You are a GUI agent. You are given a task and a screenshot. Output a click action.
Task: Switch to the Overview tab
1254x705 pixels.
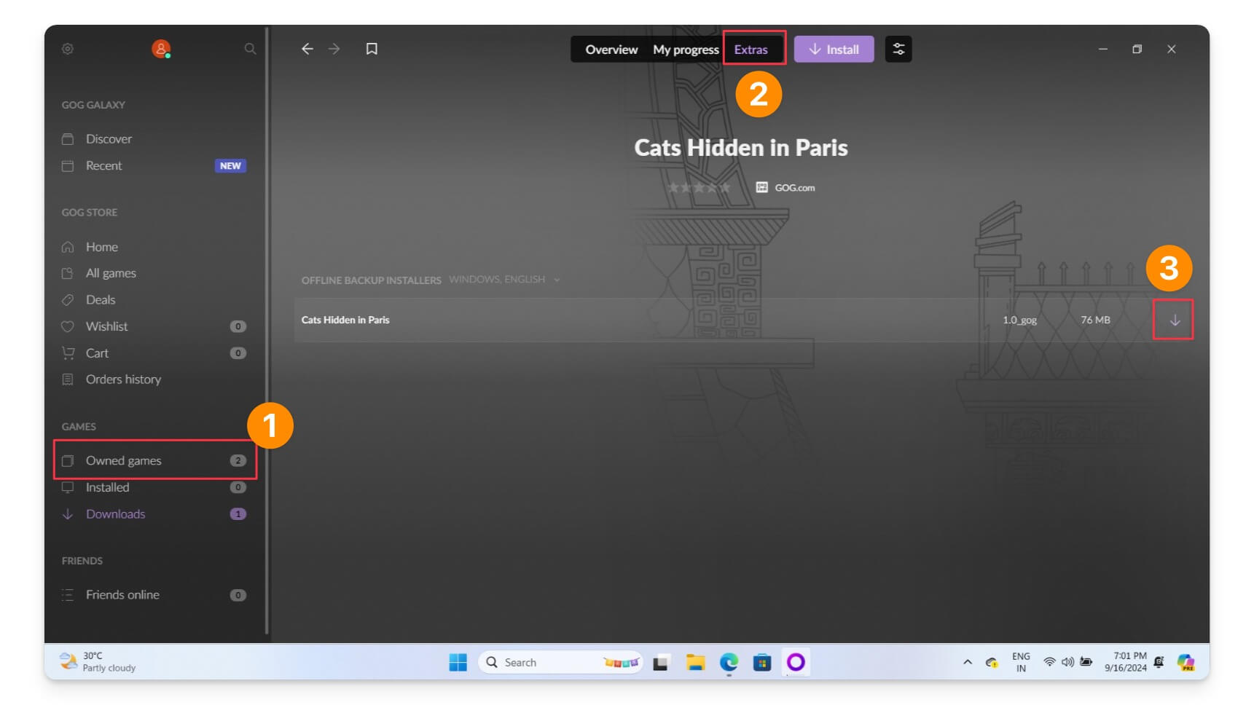click(611, 50)
